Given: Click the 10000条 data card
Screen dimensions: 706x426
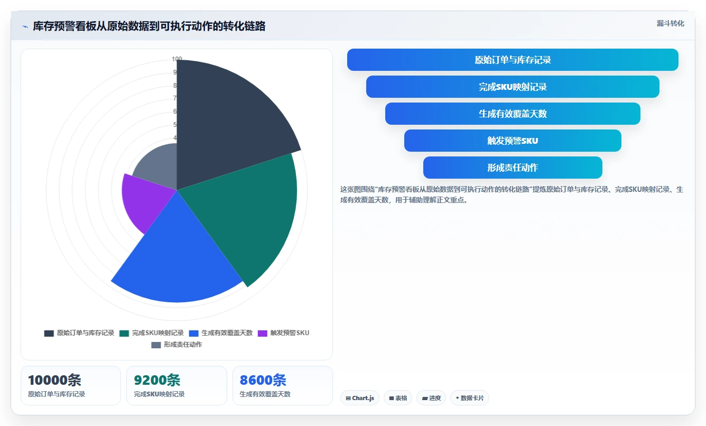Looking at the screenshot, I should [x=71, y=386].
